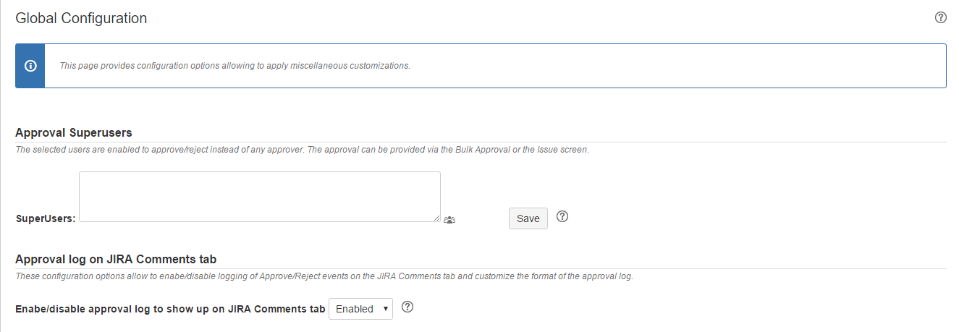Click the info banner message text
The image size is (959, 332).
tap(235, 66)
